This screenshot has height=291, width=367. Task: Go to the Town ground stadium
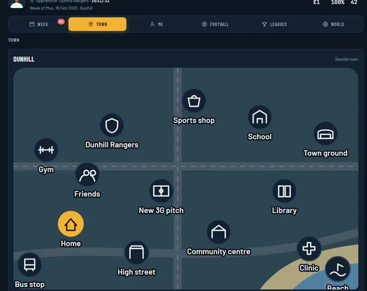325,133
